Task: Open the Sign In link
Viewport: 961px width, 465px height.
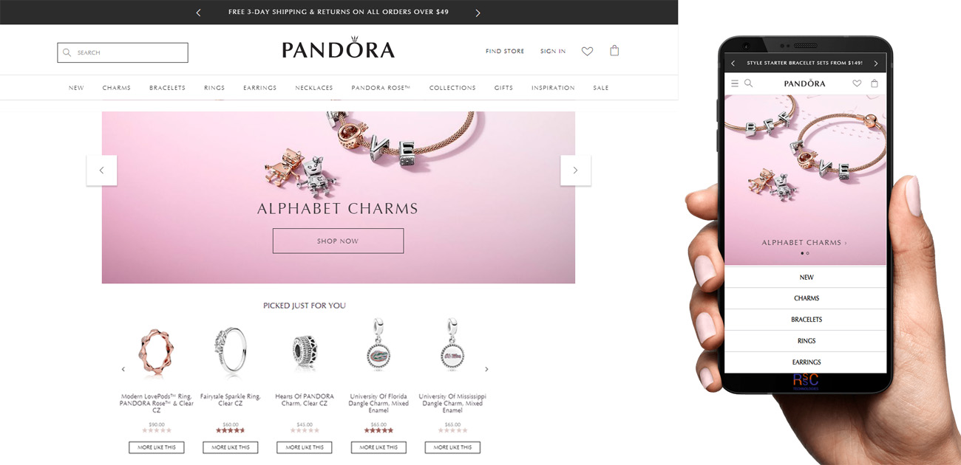Action: (553, 52)
